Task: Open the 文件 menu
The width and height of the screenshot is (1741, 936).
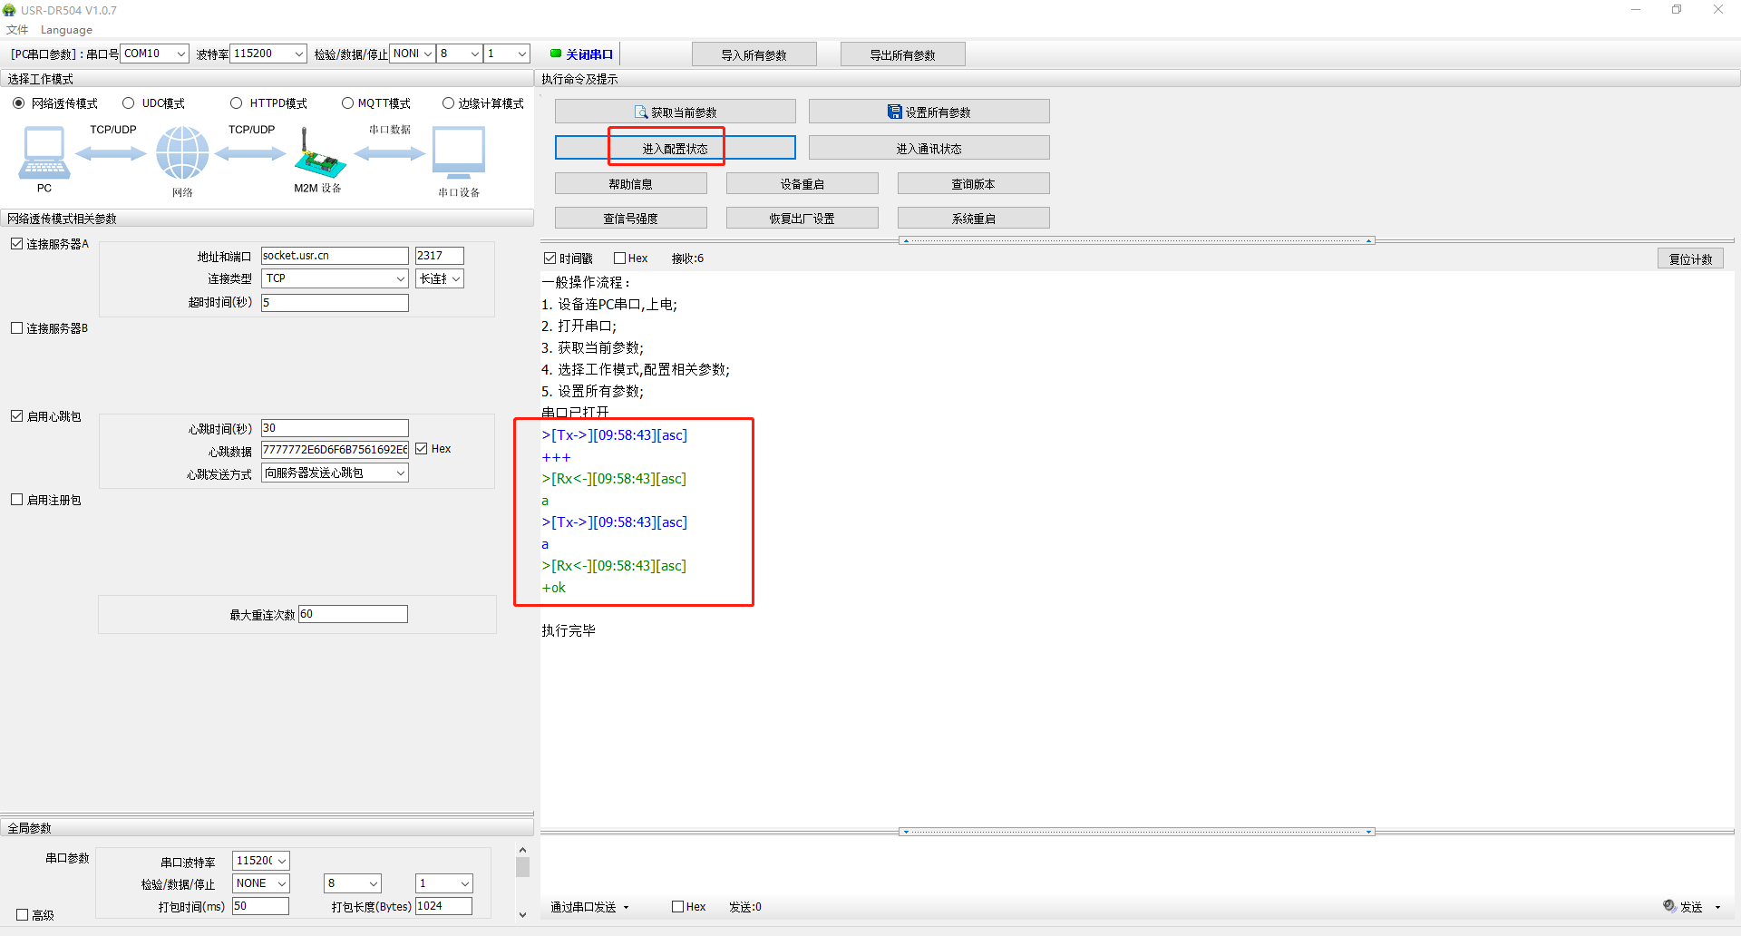Action: [x=17, y=30]
